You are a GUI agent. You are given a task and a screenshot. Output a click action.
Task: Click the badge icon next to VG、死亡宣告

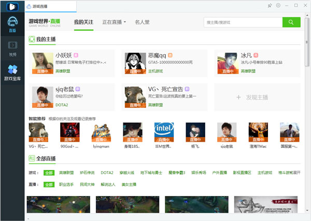187,89
